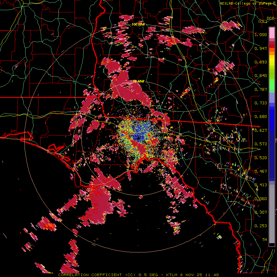The image size is (277, 277).
Task: Click the [CC] label above the color scale
Action: click(263, 21)
